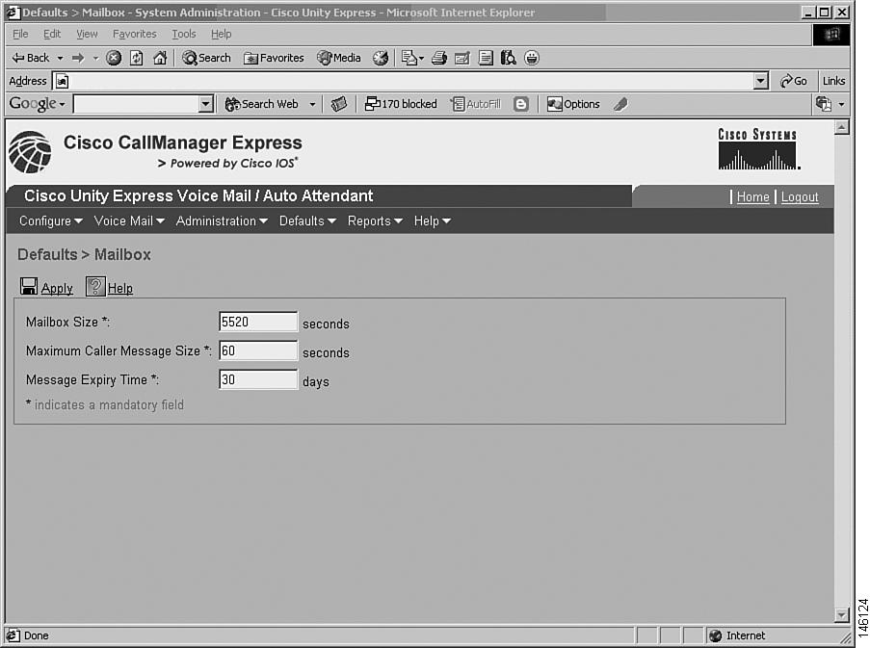870x648 pixels.
Task: Open the Administration menu
Action: (x=222, y=221)
